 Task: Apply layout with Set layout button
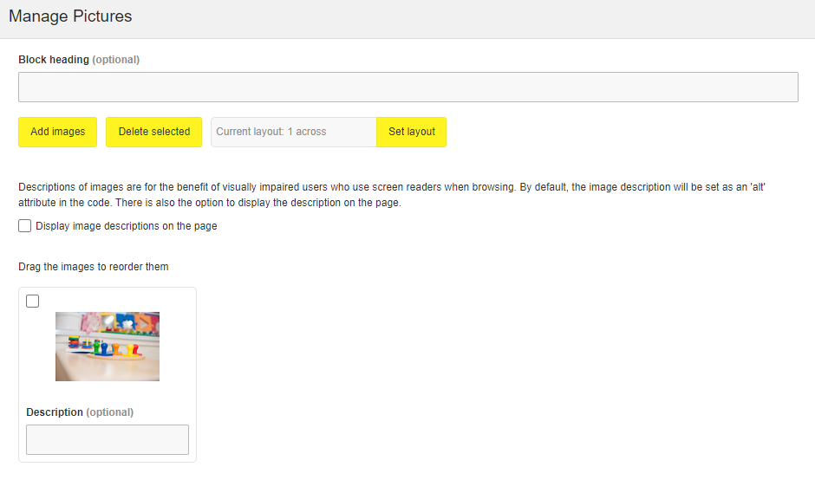pyautogui.click(x=411, y=132)
